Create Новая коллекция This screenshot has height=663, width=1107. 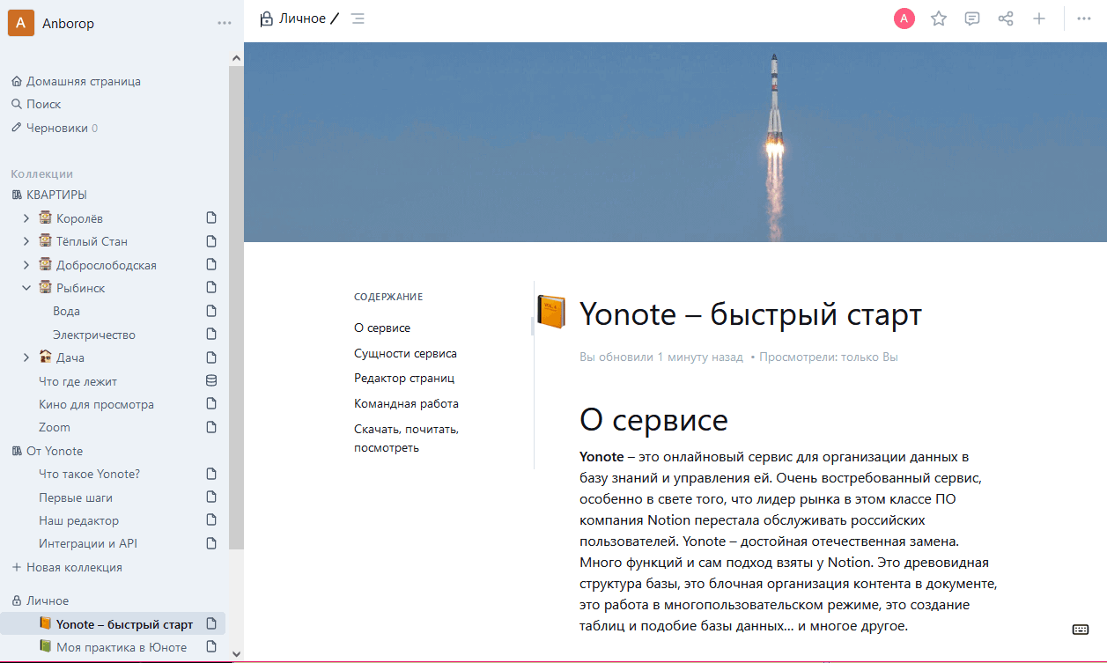pyautogui.click(x=67, y=567)
